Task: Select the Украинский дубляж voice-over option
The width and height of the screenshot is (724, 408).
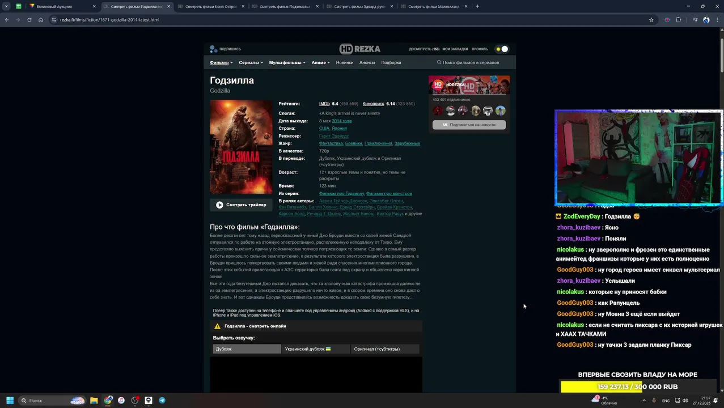Action: pyautogui.click(x=316, y=349)
